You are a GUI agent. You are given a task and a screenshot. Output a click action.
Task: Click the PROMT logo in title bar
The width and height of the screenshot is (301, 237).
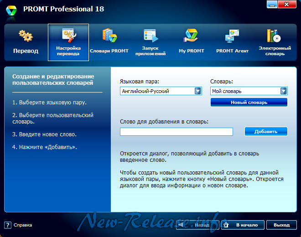pyautogui.click(x=11, y=11)
